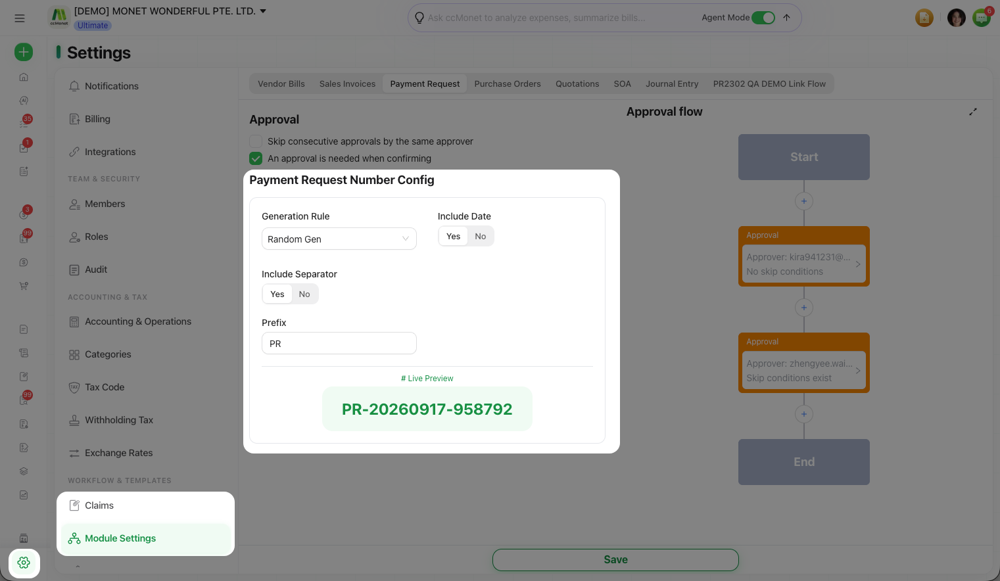Viewport: 1000px width, 581px height.
Task: Open Notifications settings
Action: tap(146, 86)
